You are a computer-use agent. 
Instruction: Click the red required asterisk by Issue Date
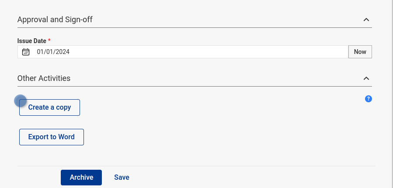pos(49,41)
